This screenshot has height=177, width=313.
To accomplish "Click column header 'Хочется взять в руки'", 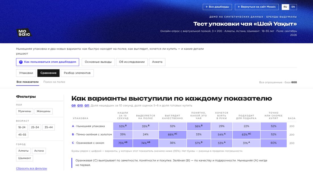I will 222,116.
